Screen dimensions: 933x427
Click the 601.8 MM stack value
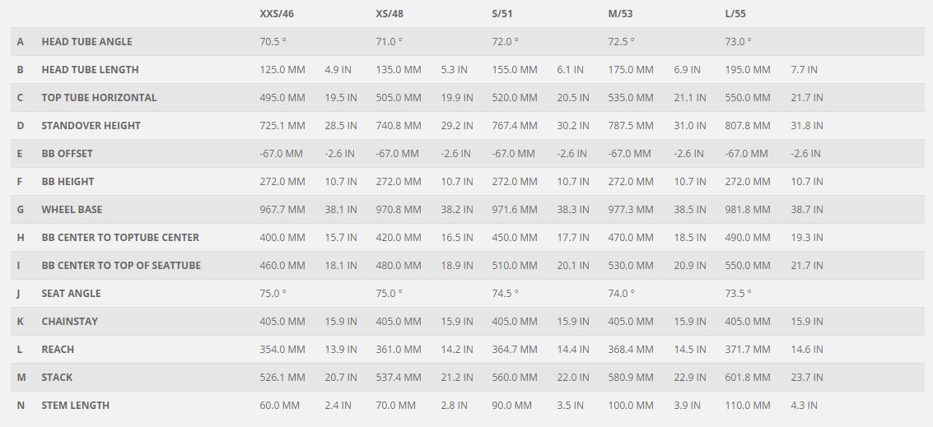click(748, 378)
